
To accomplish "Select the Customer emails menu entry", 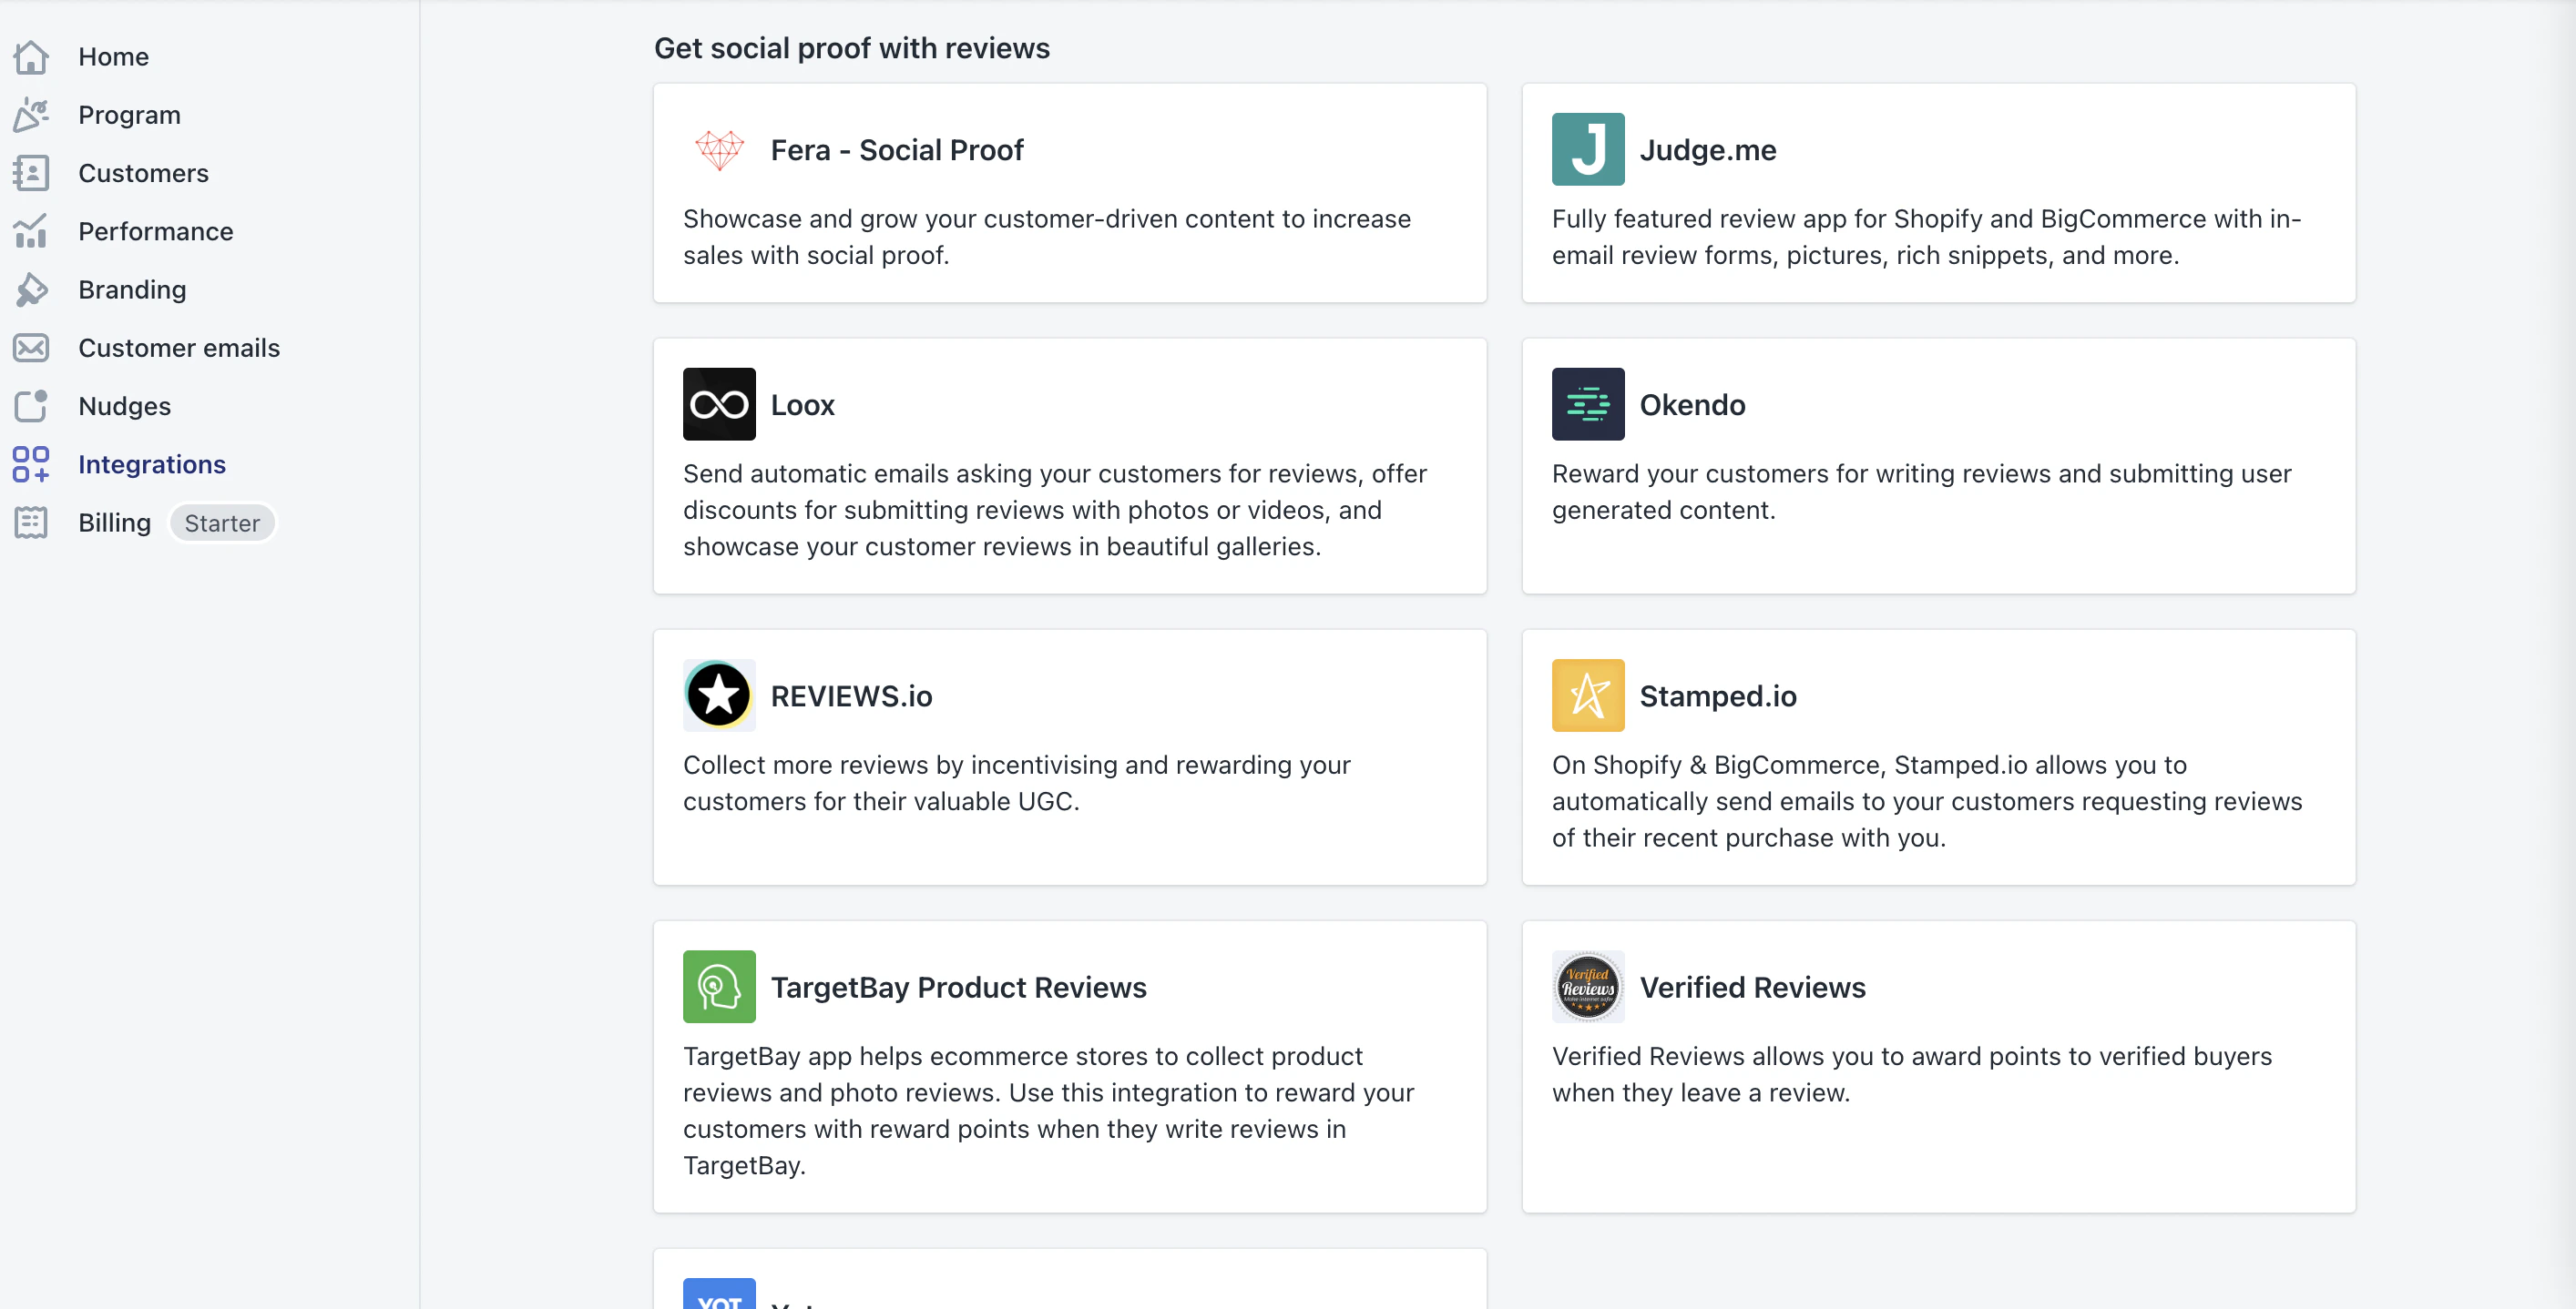I will (179, 348).
